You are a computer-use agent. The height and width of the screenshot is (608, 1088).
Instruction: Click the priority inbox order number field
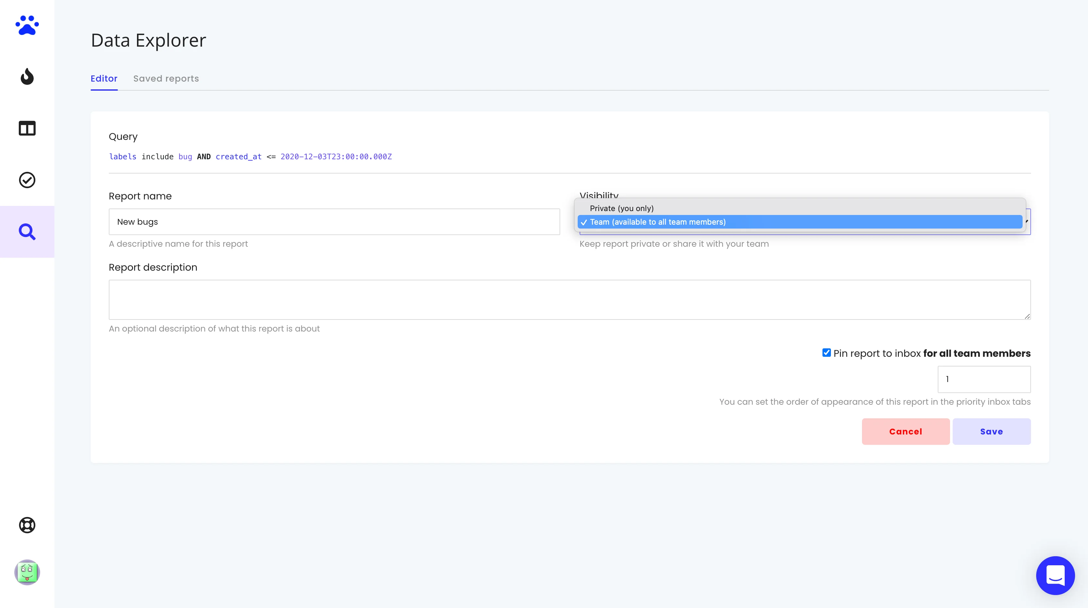984,379
